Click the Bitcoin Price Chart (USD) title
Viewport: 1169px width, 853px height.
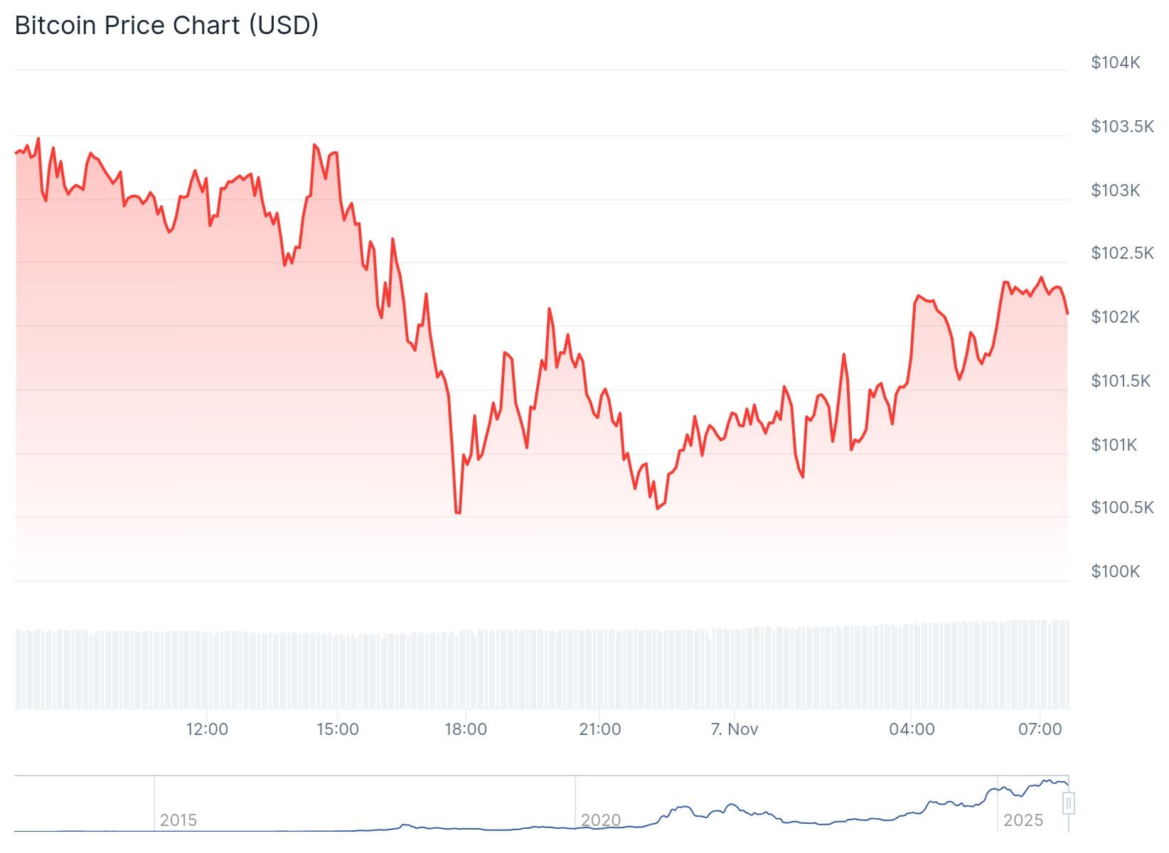166,26
